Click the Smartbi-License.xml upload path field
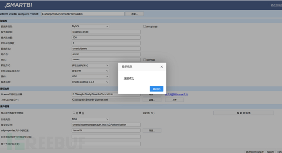Viewport: 282px width, 153px height. [106, 100]
